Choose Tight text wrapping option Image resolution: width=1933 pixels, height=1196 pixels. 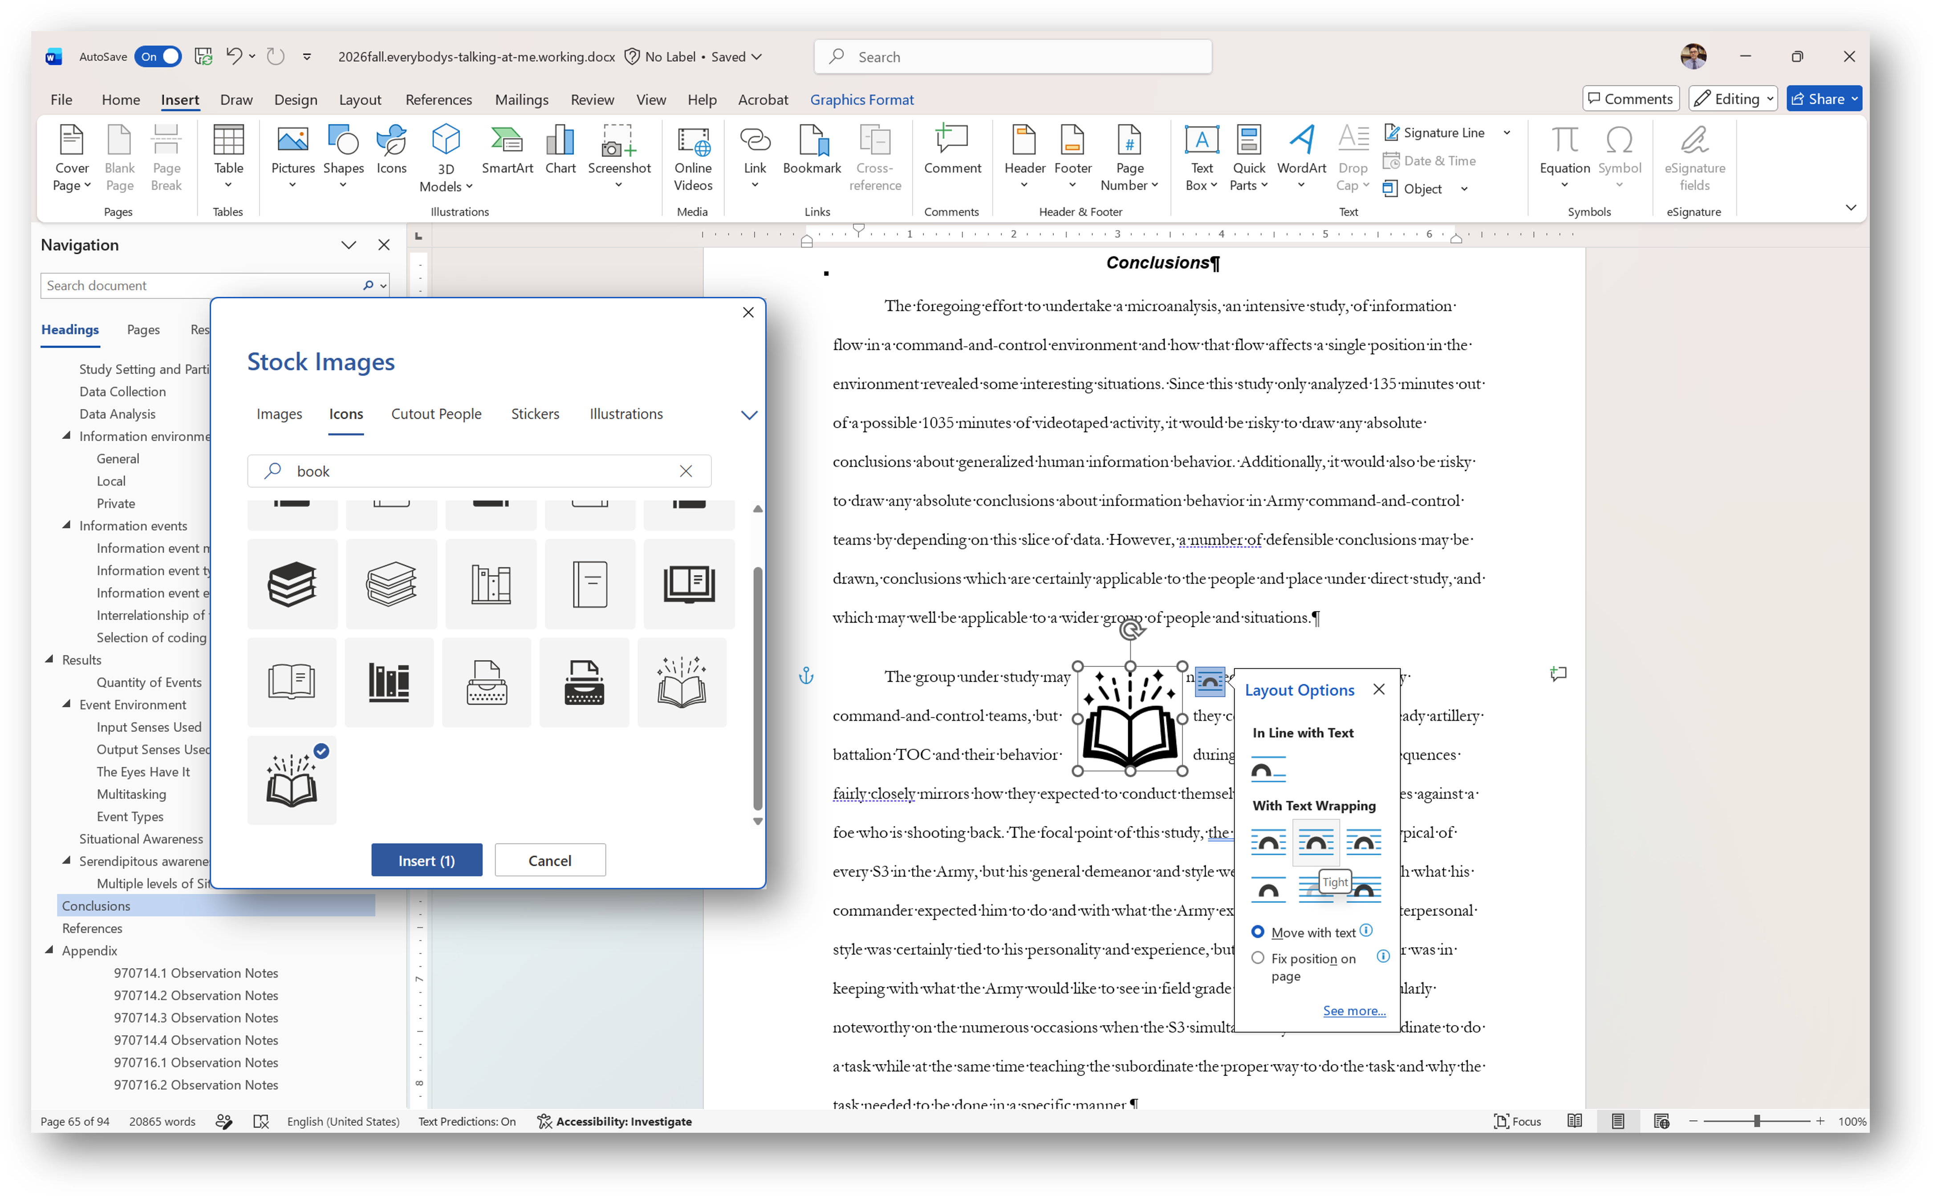tap(1315, 843)
